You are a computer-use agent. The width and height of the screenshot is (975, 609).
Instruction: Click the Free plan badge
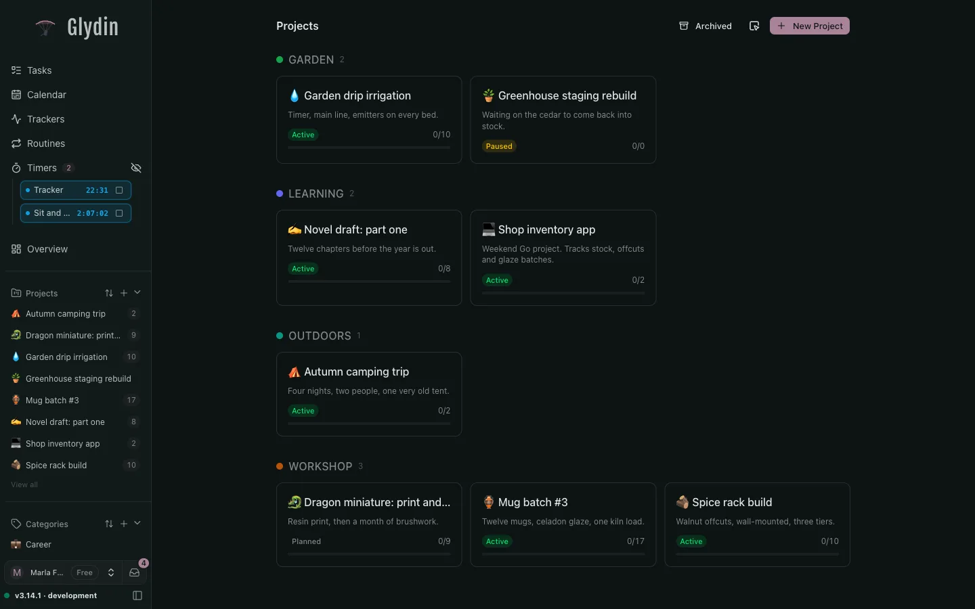click(85, 572)
